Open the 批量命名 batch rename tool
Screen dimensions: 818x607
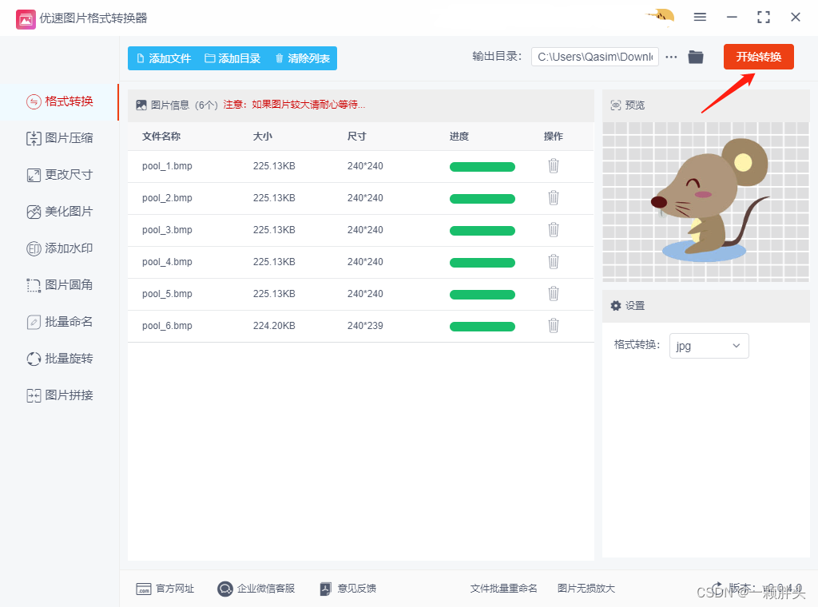click(x=59, y=322)
